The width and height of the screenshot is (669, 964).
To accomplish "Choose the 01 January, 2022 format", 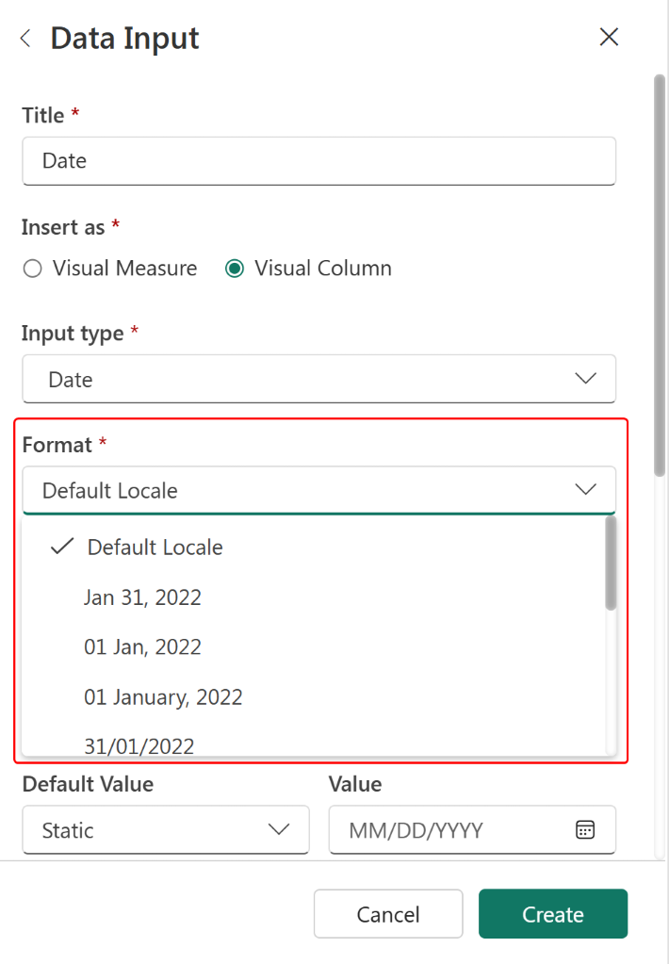I will (314, 697).
